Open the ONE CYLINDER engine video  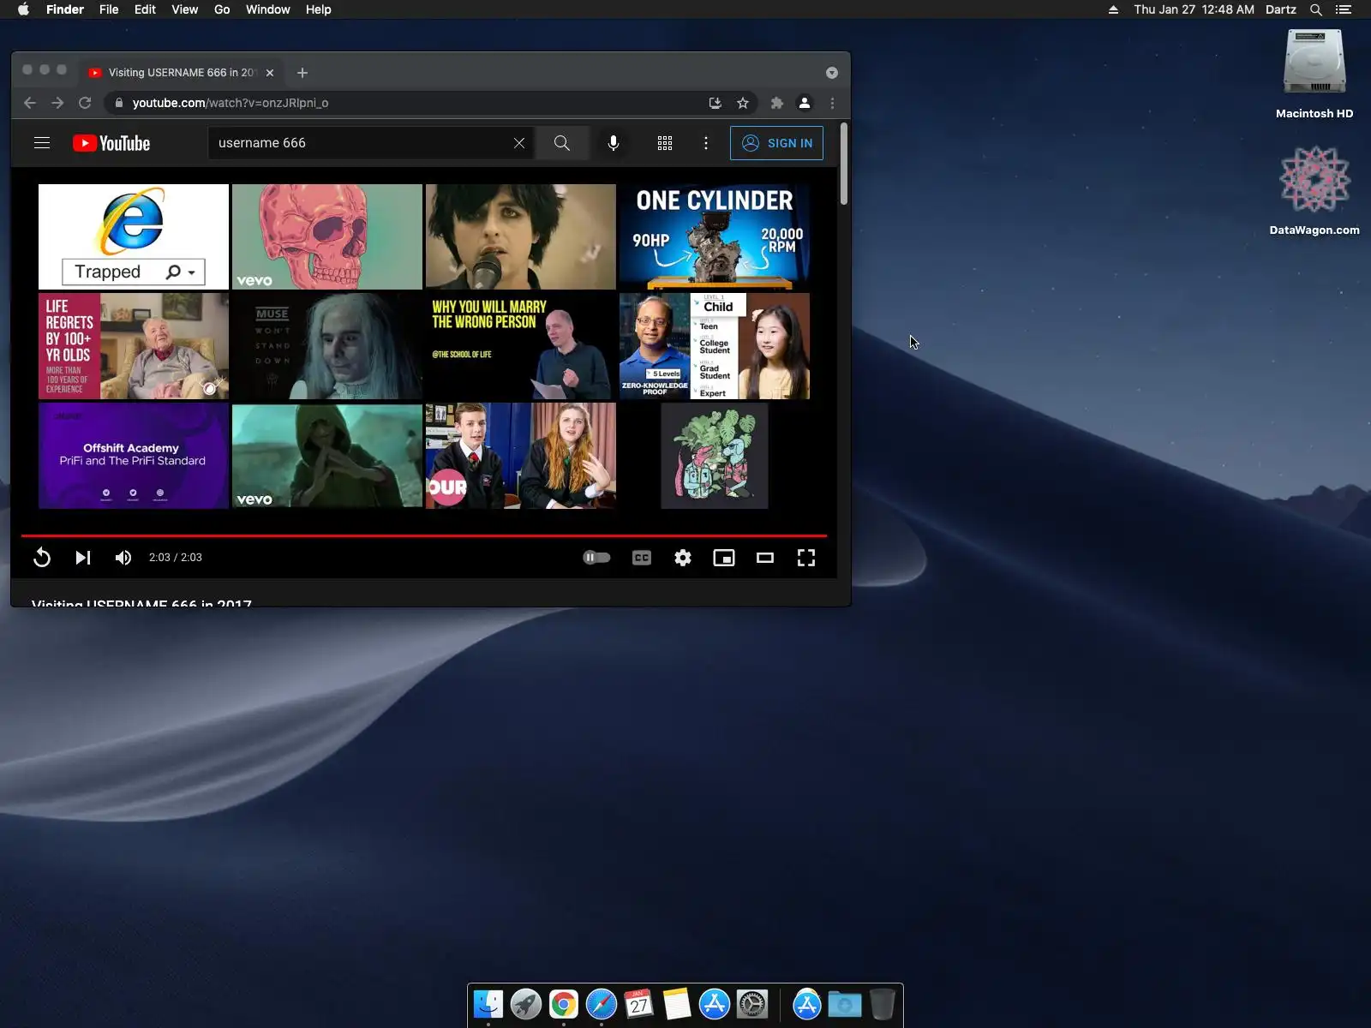715,236
